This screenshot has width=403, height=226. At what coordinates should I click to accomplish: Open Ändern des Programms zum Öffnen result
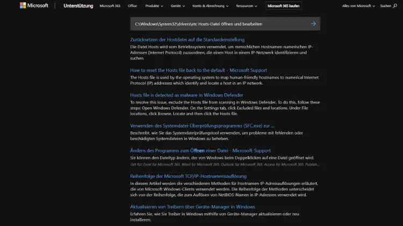pyautogui.click(x=200, y=150)
